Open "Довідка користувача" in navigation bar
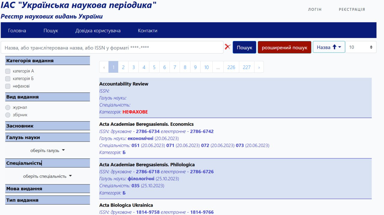Screen dimensions: 384x215 98,31
